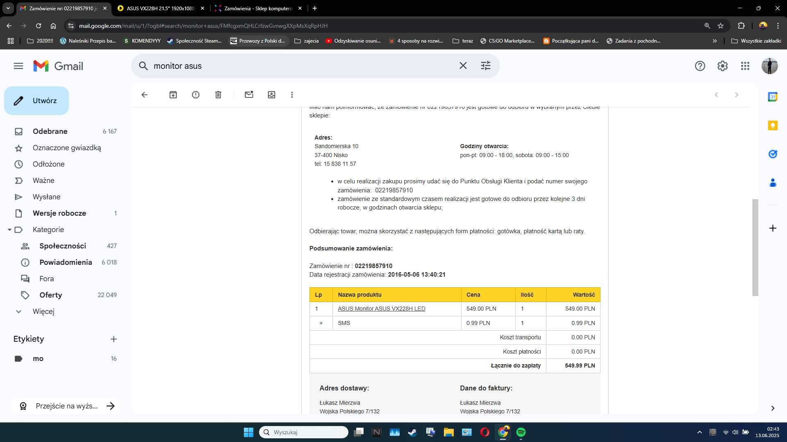The image size is (787, 442).
Task: Open the Wszystkie zakładki bookmarks folder
Action: point(756,41)
